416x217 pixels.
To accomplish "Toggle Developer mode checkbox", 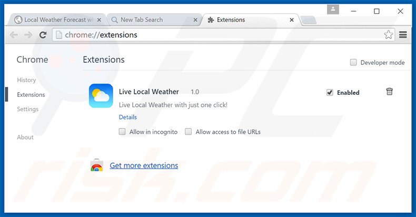I will point(353,62).
